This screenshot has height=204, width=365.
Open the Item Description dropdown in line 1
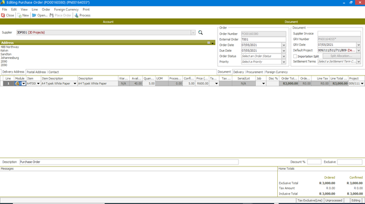[x=75, y=84]
